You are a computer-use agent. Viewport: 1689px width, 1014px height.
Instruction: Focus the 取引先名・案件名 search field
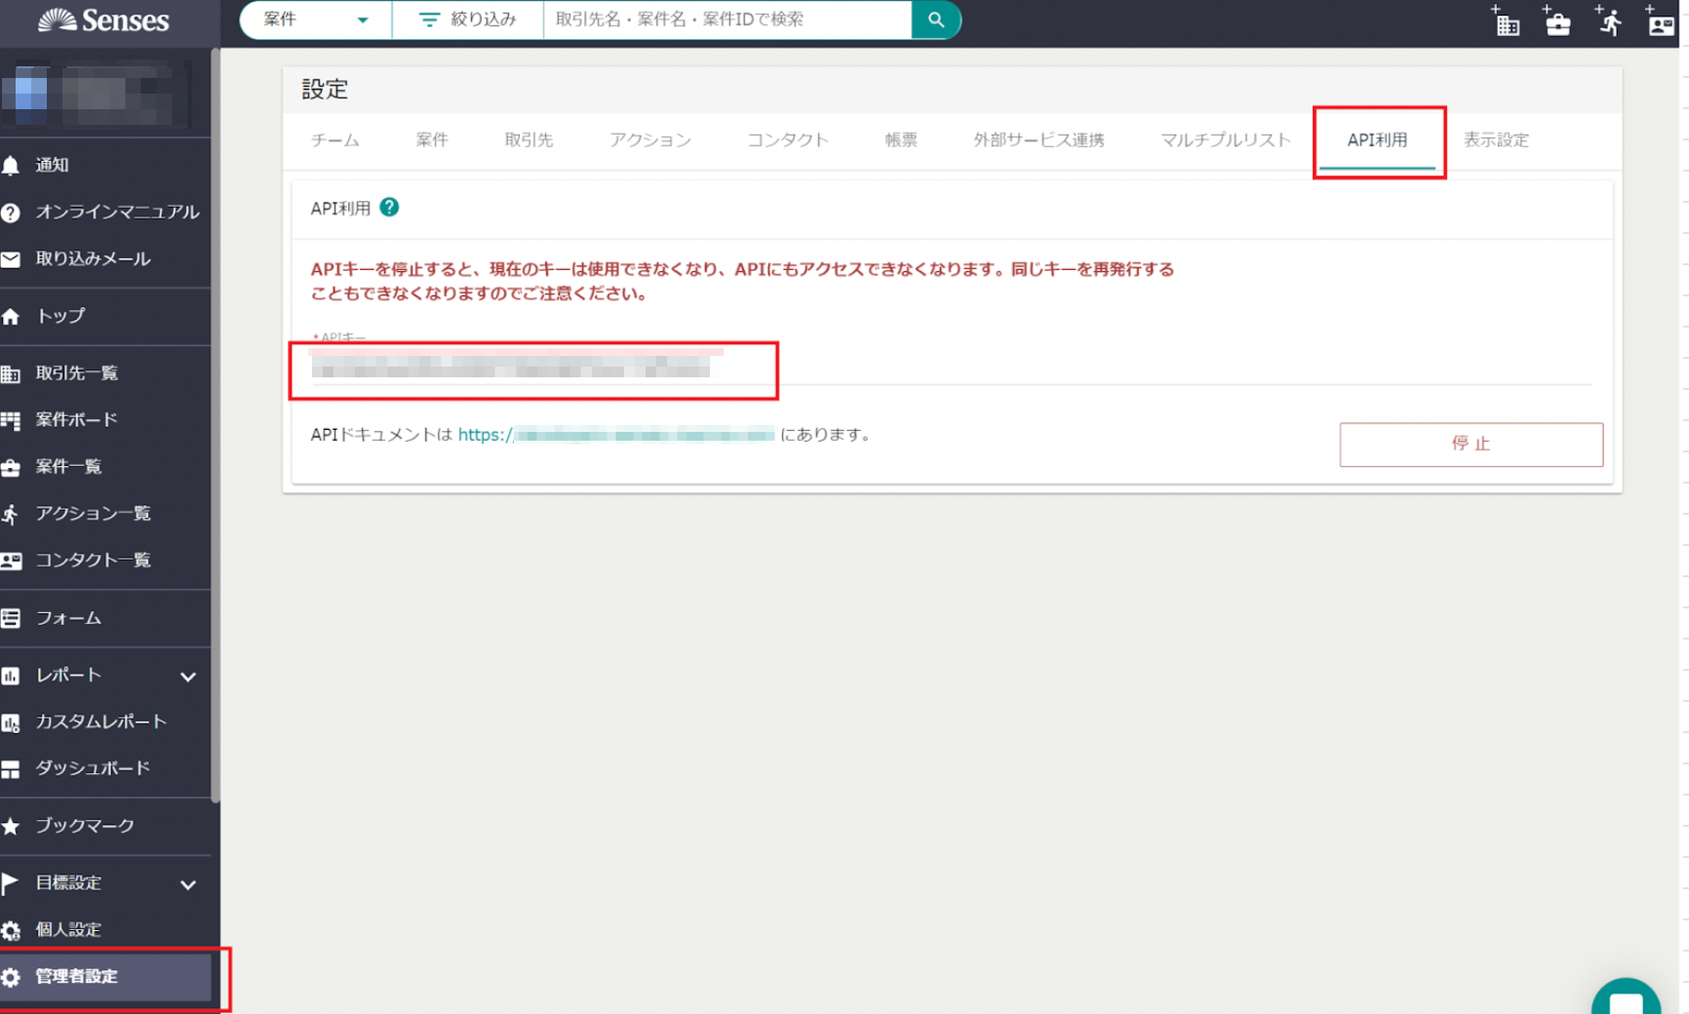pos(727,19)
